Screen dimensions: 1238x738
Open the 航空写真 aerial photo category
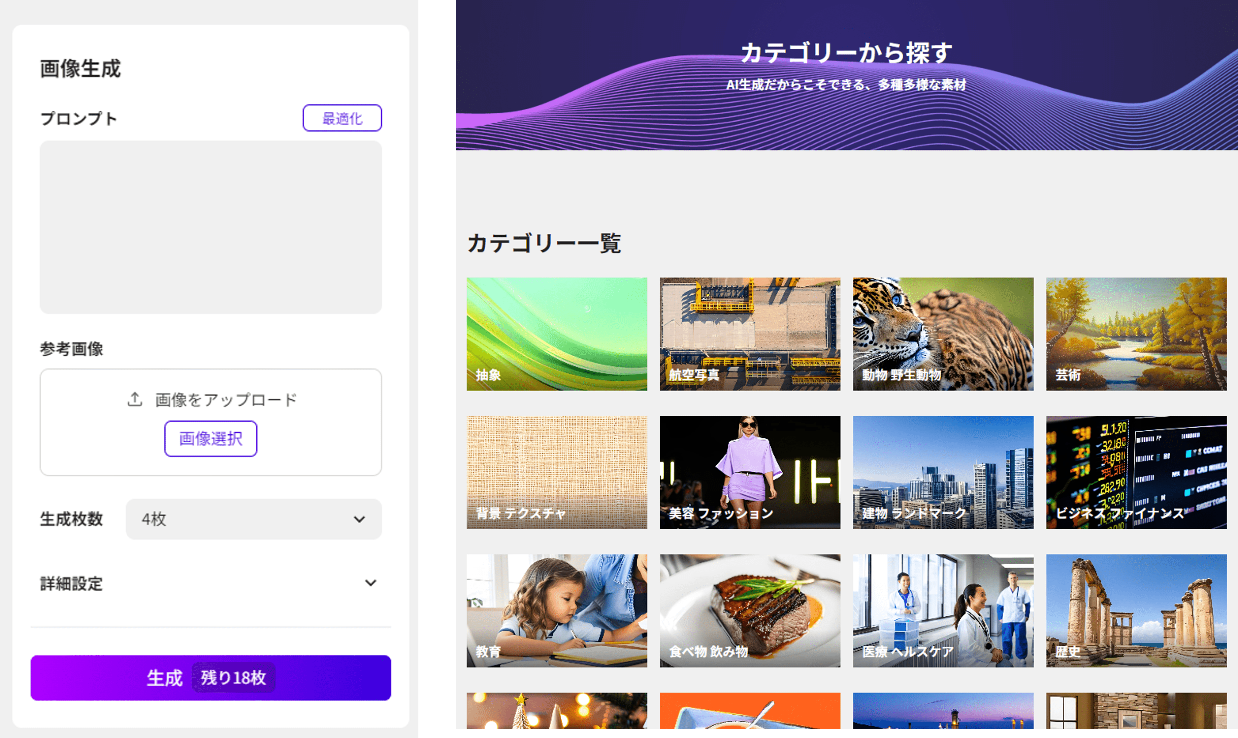pyautogui.click(x=750, y=334)
